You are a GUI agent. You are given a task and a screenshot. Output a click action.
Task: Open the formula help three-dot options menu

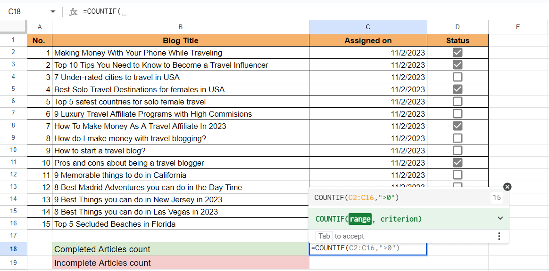coord(499,236)
